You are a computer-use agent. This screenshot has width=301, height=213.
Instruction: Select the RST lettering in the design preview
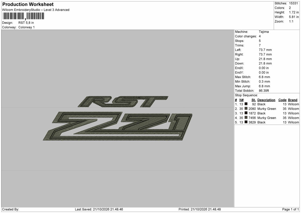coord(122,101)
